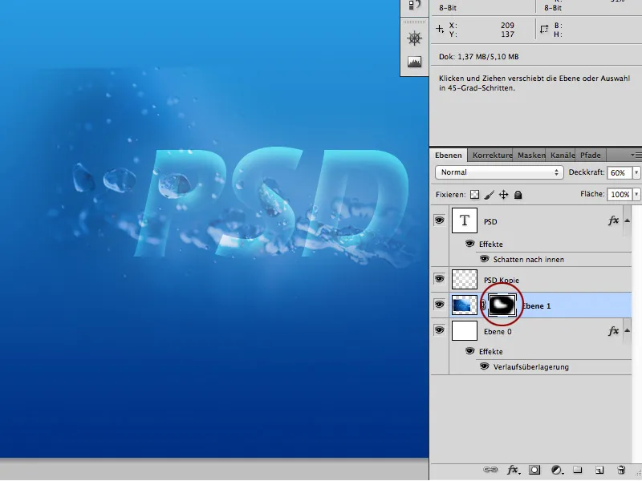Toggle visibility of Ebene 1
Image resolution: width=642 pixels, height=481 pixels.
438,305
